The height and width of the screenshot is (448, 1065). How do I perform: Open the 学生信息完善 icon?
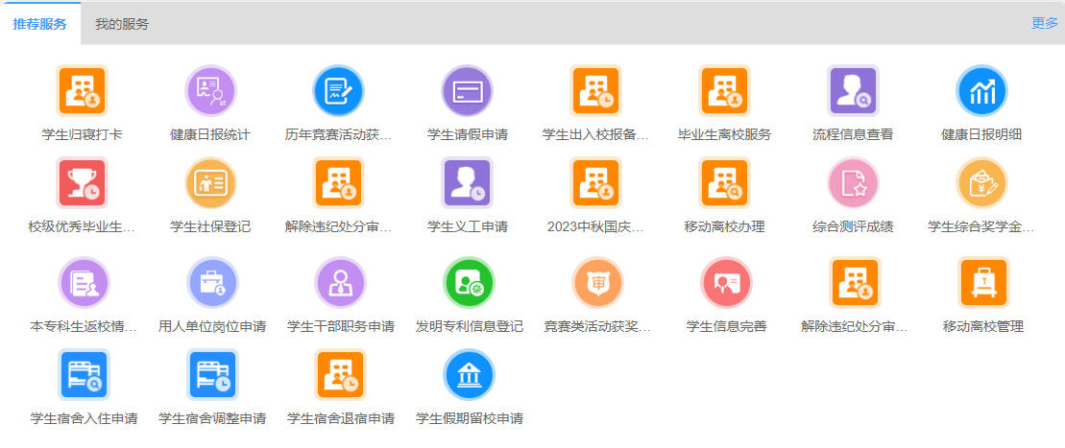point(725,283)
